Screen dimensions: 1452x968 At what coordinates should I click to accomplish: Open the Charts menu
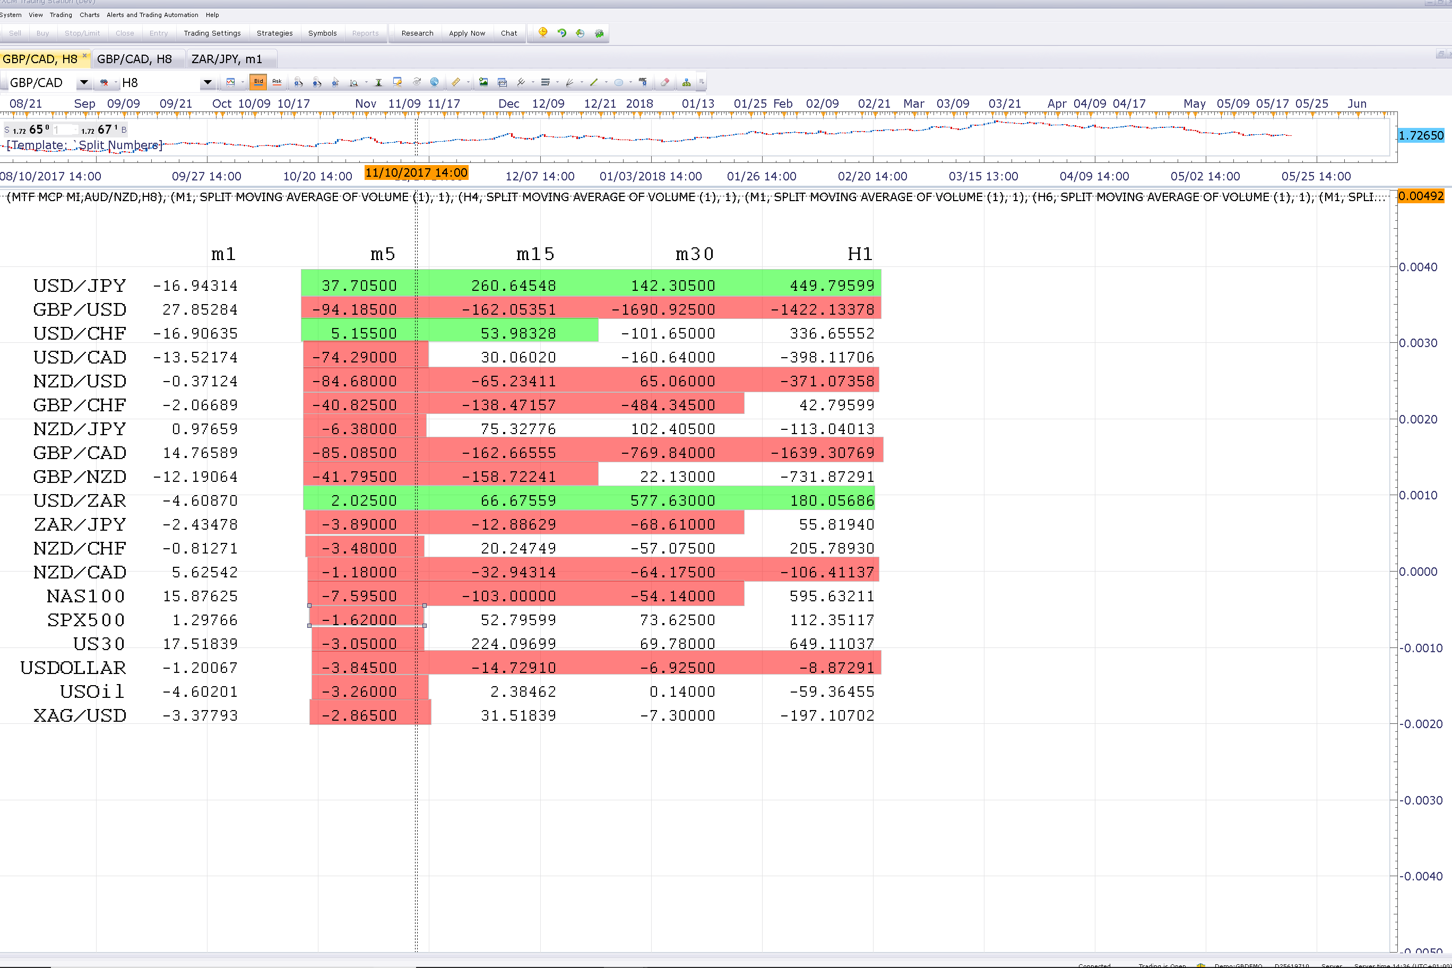pos(90,15)
